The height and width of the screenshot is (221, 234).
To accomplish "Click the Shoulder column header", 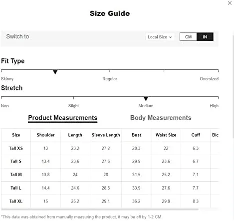I will 45,135.
